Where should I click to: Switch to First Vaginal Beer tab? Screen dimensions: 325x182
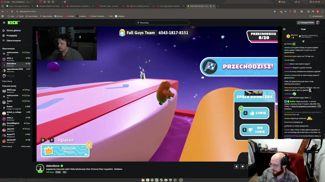[170, 6]
